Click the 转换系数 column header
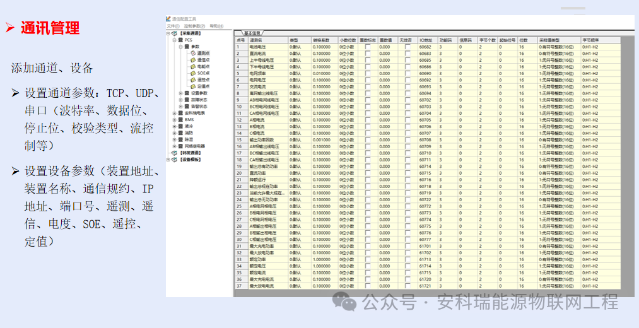 click(325, 40)
